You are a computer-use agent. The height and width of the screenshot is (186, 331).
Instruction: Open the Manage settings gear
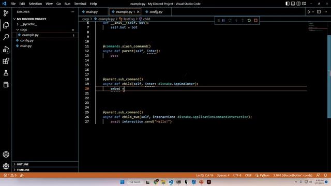[x=6, y=166]
